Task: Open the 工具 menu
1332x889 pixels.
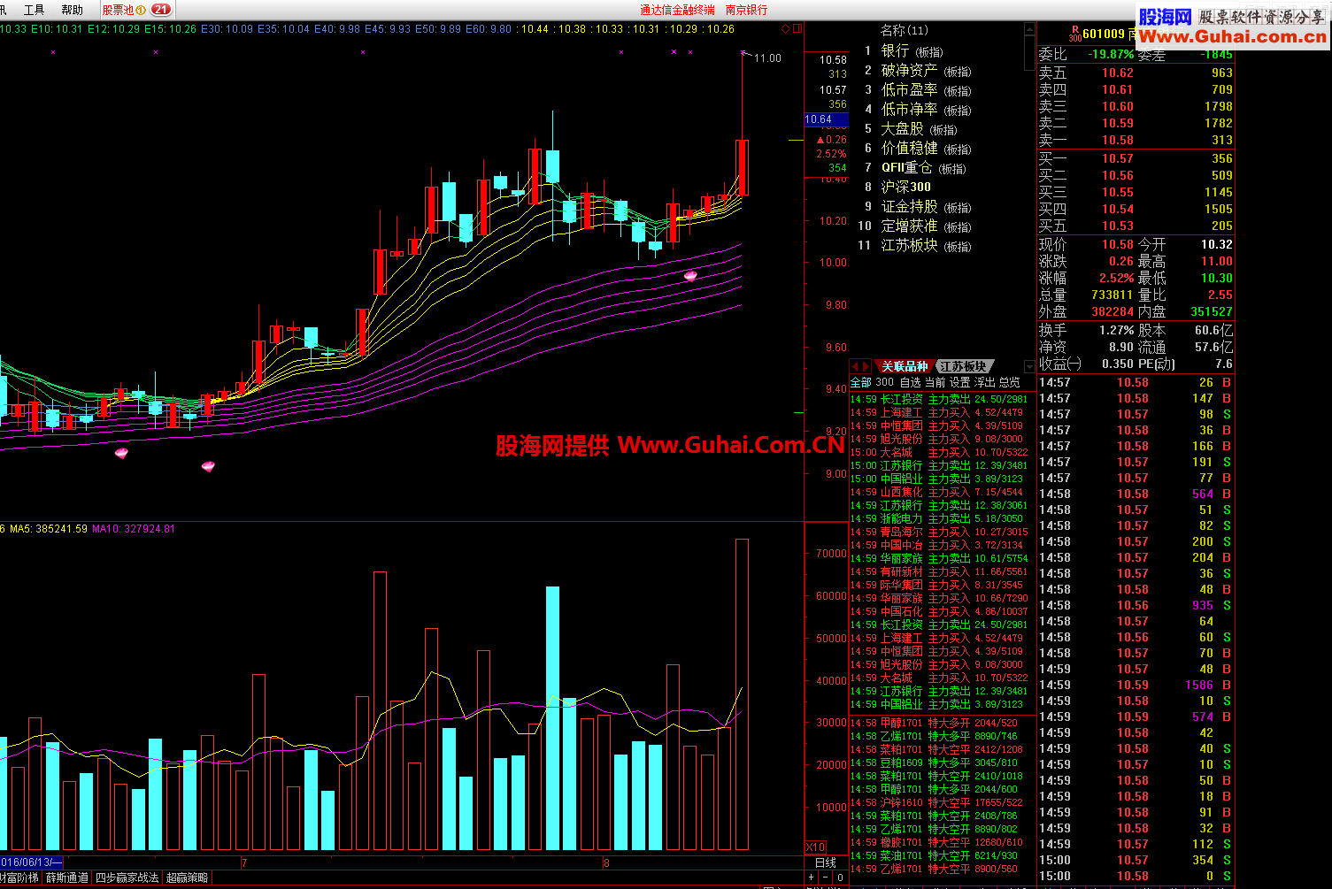Action: (34, 10)
